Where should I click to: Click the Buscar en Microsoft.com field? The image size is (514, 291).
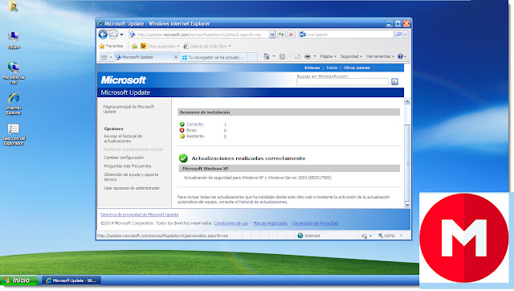point(343,82)
